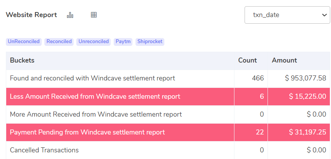Select the lowercase Unreconciled tag

pos(93,42)
